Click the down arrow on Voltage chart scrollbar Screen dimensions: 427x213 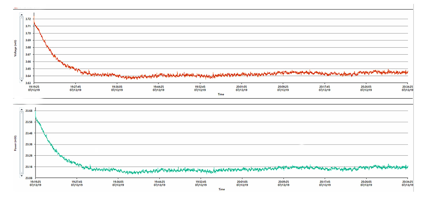[21, 81]
